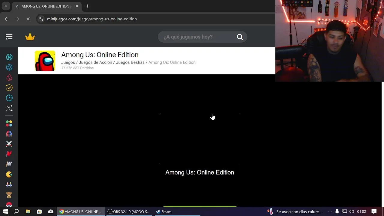384x216 pixels.
Task: Open the two-player category icon
Action: [9, 134]
